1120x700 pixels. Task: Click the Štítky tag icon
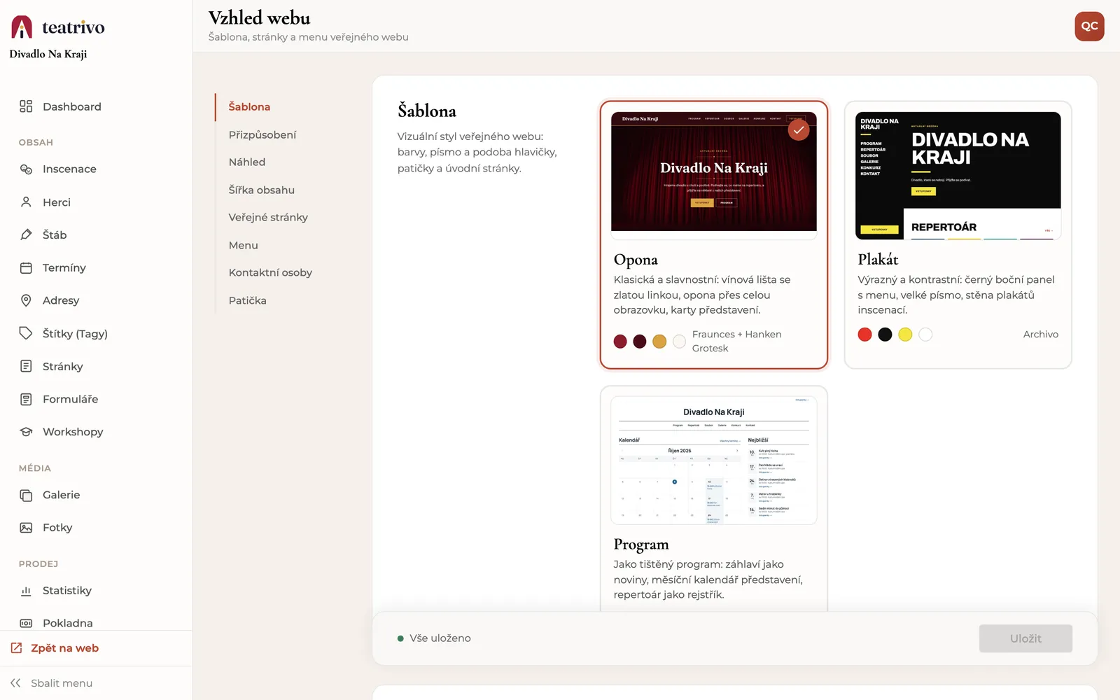tap(26, 333)
